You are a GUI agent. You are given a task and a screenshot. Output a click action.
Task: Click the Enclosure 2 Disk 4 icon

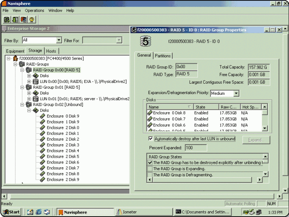43,151
